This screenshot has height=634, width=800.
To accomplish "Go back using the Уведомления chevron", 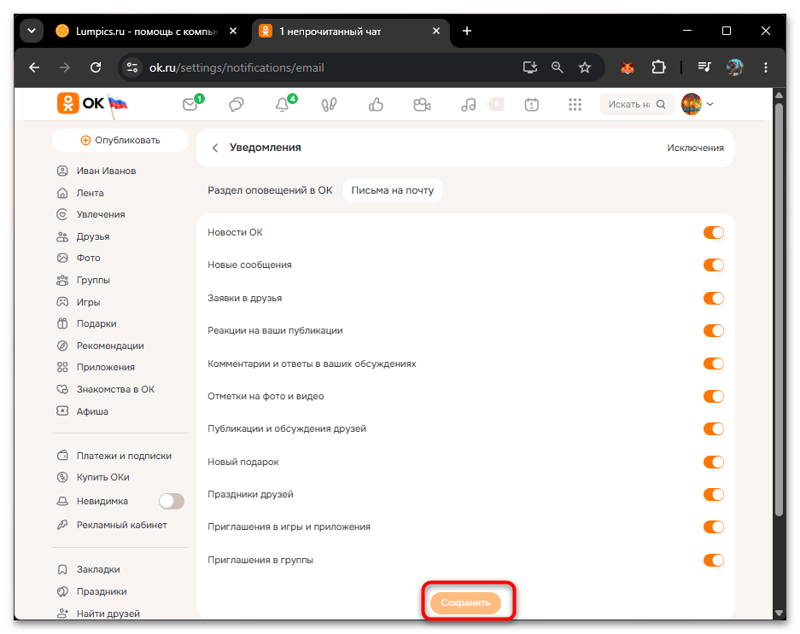I will pos(215,148).
